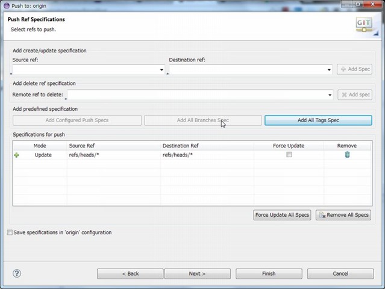Open help via the question mark icon
The width and height of the screenshot is (385, 289).
pos(17,273)
